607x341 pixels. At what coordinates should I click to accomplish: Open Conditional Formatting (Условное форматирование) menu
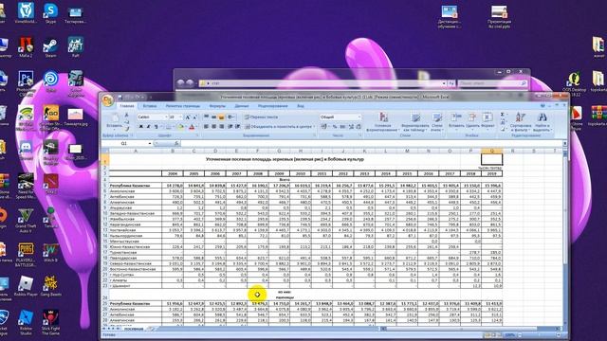click(x=382, y=121)
